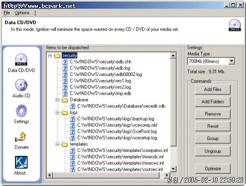Select C:\WINDOWS\security\tmp.edb entry
The width and height of the screenshot is (246, 186).
[x=100, y=93]
